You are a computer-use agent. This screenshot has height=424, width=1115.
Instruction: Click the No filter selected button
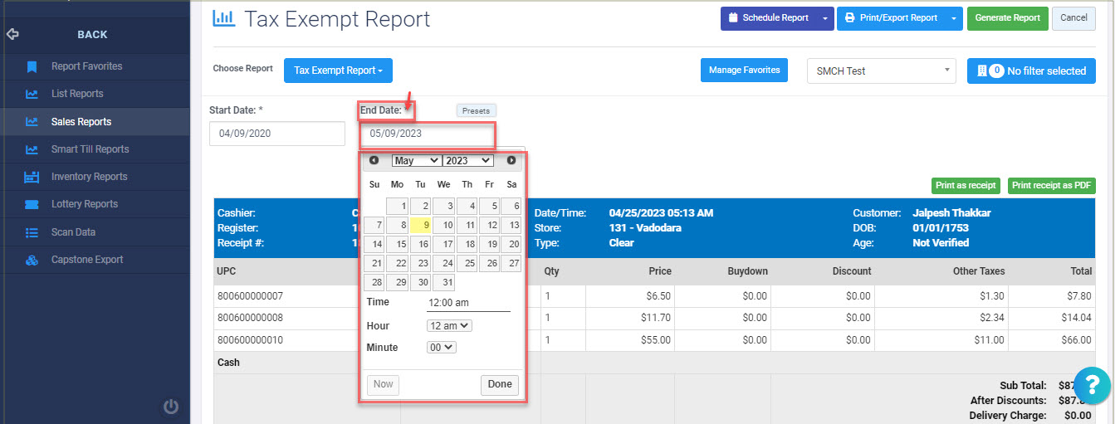point(1031,71)
